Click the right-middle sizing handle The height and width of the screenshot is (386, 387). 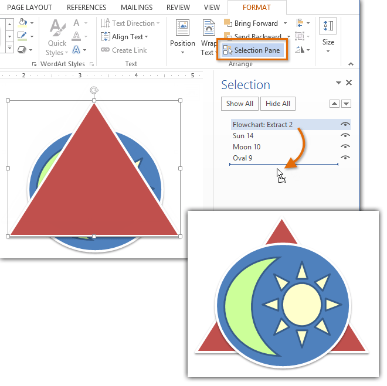180,168
